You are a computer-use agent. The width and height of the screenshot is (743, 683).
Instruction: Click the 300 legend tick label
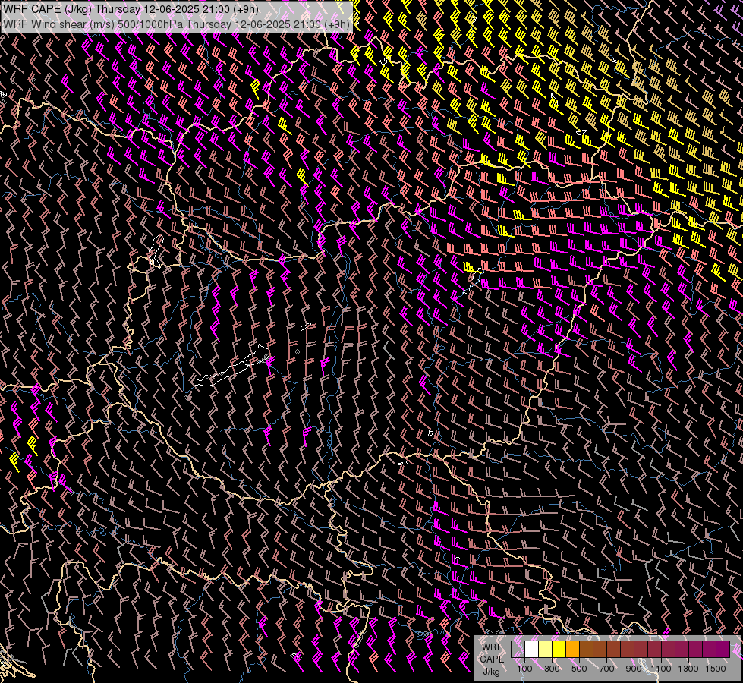(552, 669)
